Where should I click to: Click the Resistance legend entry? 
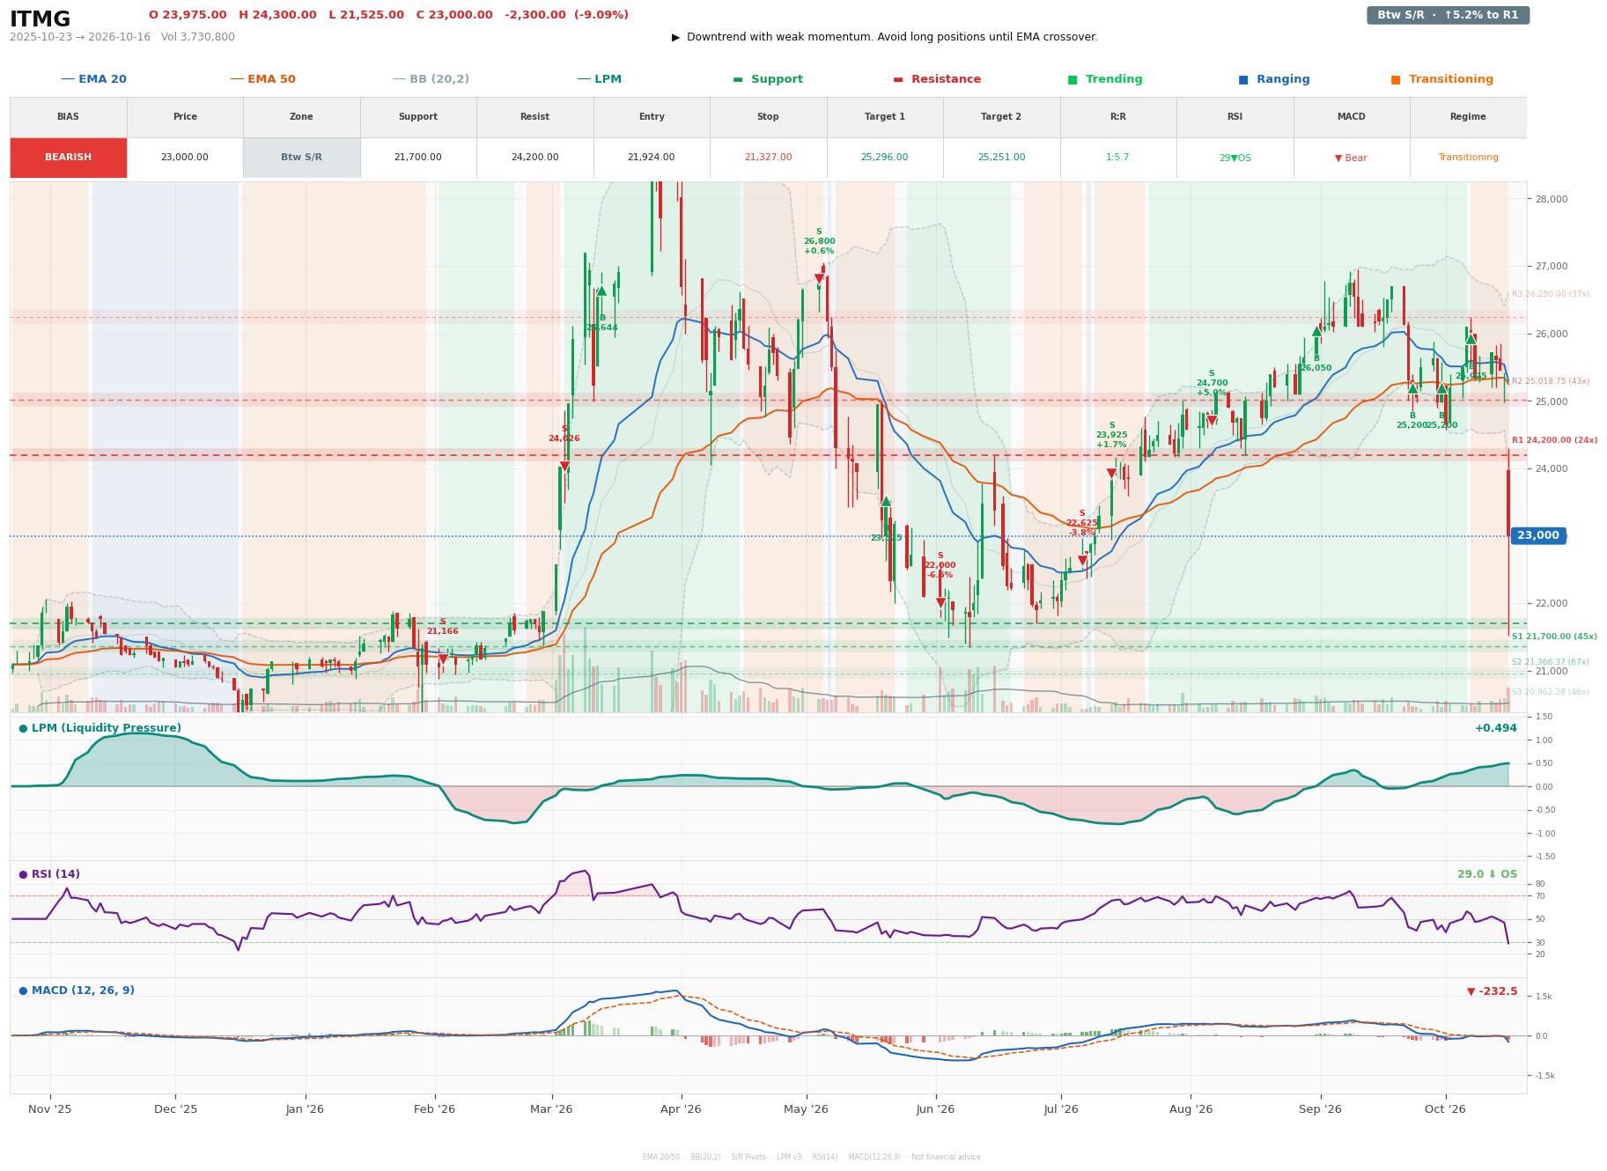(x=937, y=79)
